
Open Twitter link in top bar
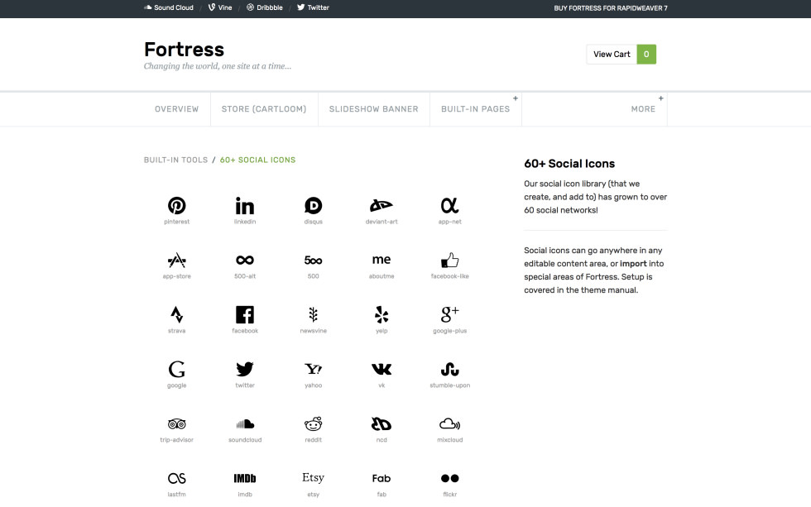(x=313, y=7)
